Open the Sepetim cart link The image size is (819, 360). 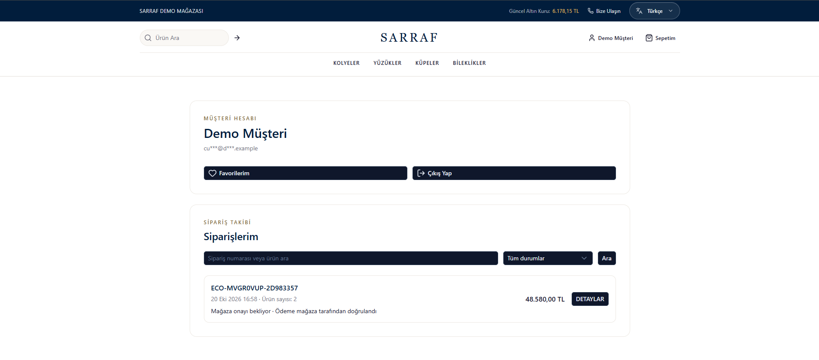pyautogui.click(x=660, y=38)
